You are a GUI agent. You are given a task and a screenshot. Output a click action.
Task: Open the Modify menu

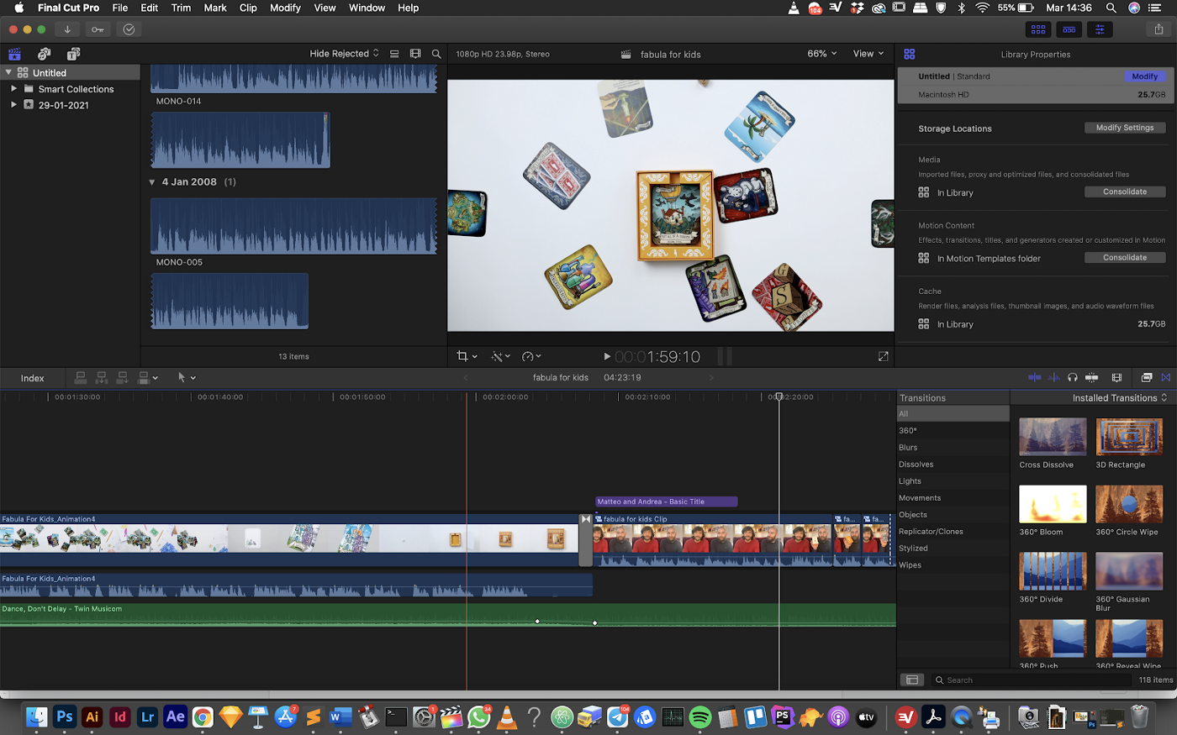[x=285, y=8]
